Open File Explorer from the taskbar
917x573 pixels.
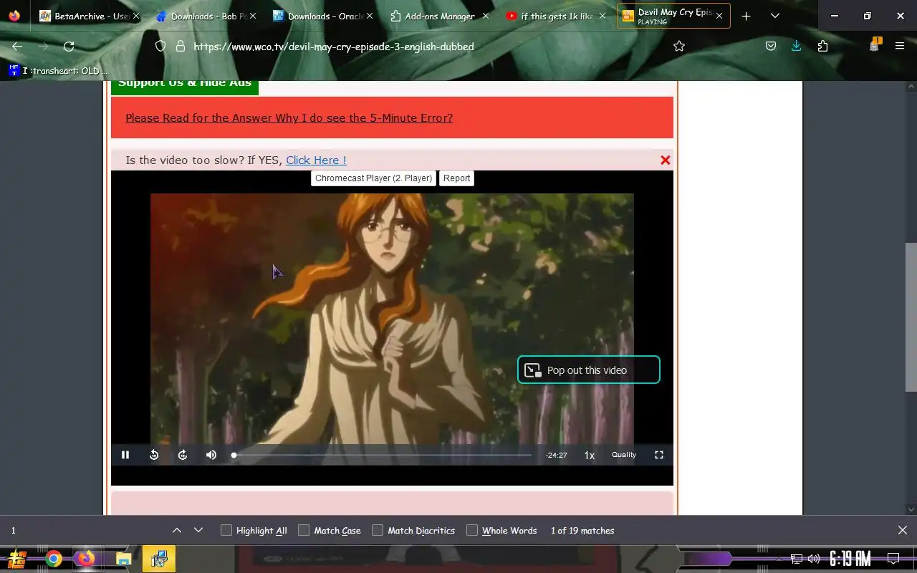click(124, 559)
